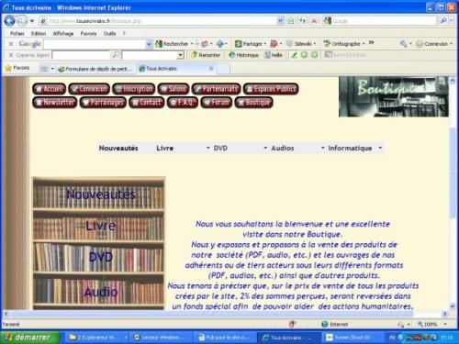Click the Boutique navigation button
459x344 pixels.
click(253, 103)
